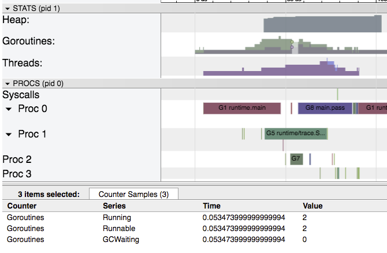Select the G1 runtime.main slice
This screenshot has height=253, width=387.
242,109
